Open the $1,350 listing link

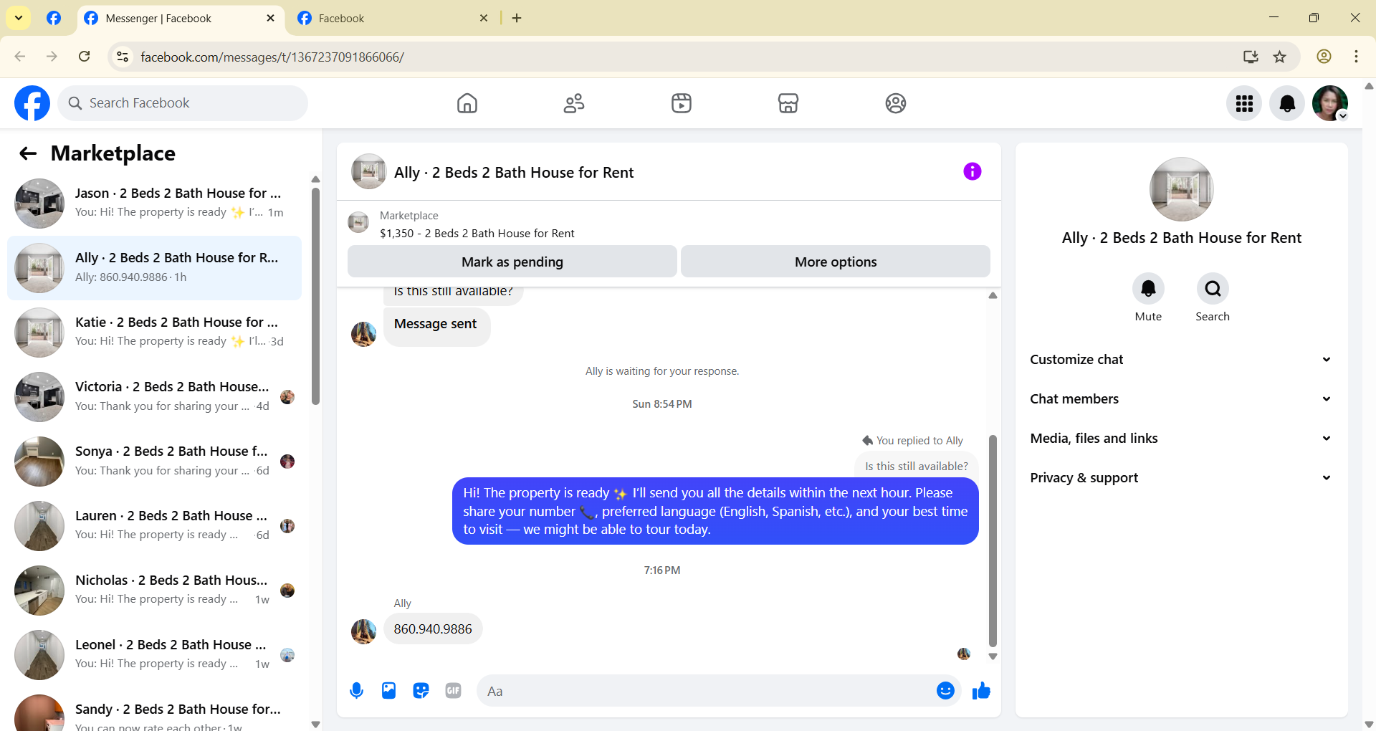(477, 233)
